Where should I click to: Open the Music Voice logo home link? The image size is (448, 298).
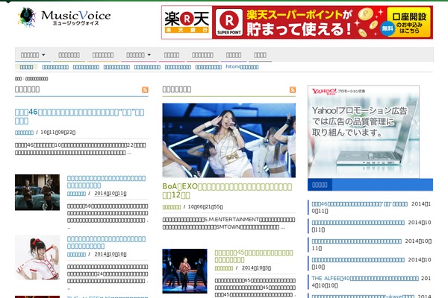(x=64, y=17)
